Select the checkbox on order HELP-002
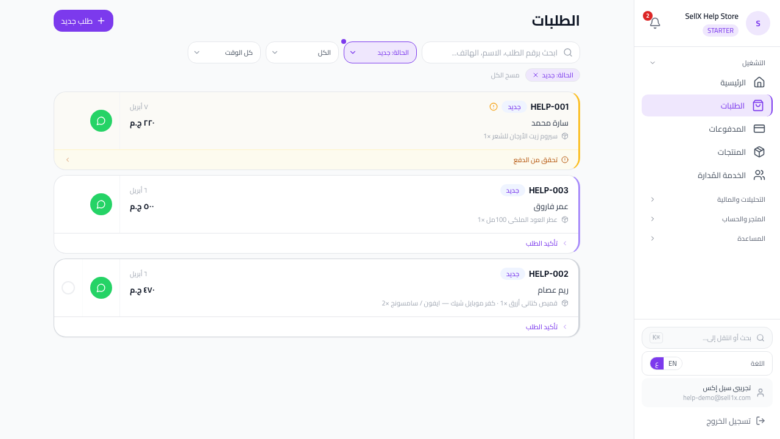The height and width of the screenshot is (439, 780). [x=68, y=288]
